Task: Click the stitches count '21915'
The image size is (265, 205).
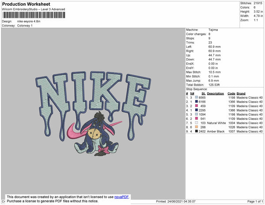Action: tap(258, 3)
